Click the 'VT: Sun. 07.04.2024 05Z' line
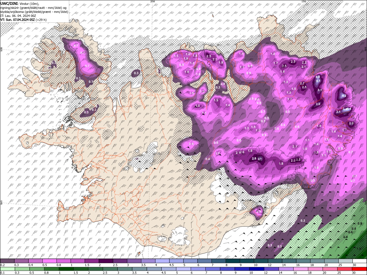 [17, 20]
